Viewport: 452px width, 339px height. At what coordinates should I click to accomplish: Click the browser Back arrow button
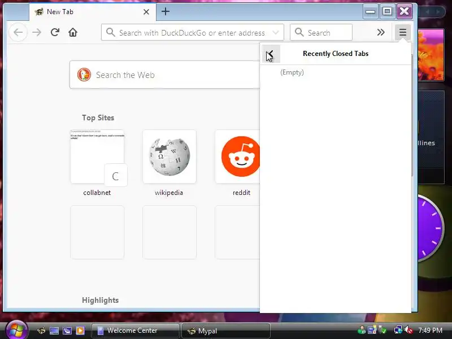tap(18, 32)
